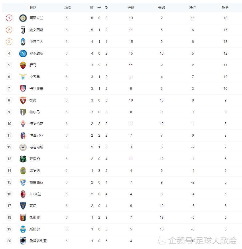This screenshot has width=242, height=249.
Task: Click the Sampdoria crest icon
Action: pos(23,241)
